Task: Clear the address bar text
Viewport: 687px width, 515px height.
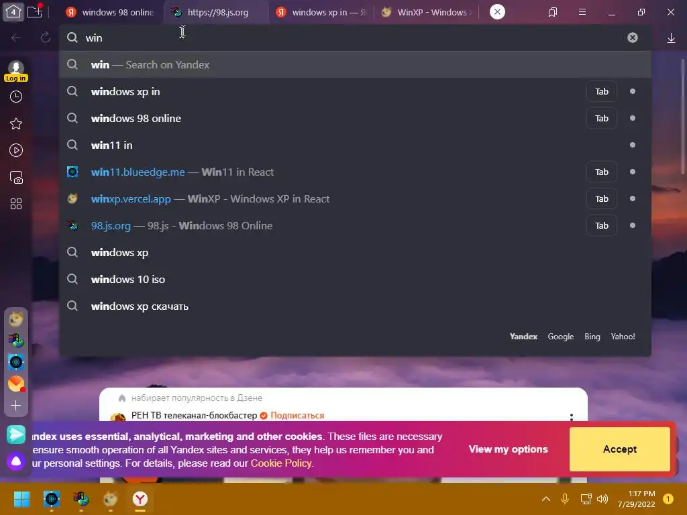Action: click(x=632, y=38)
